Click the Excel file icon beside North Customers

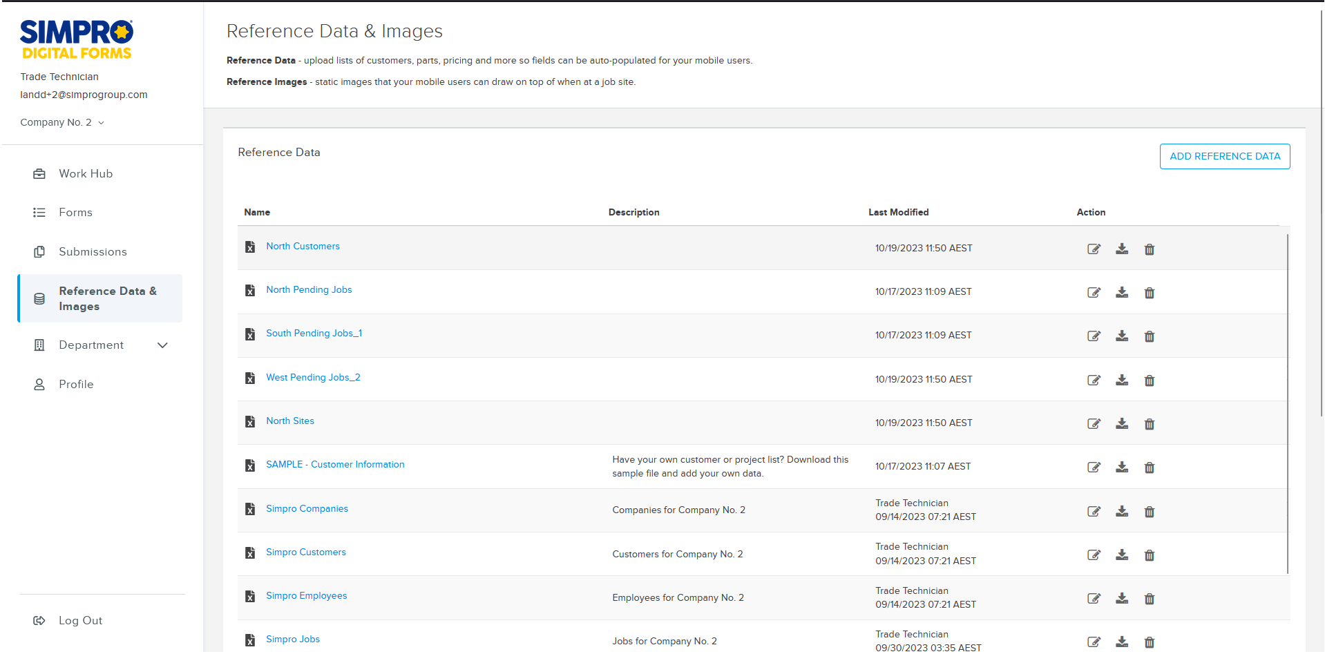point(250,247)
